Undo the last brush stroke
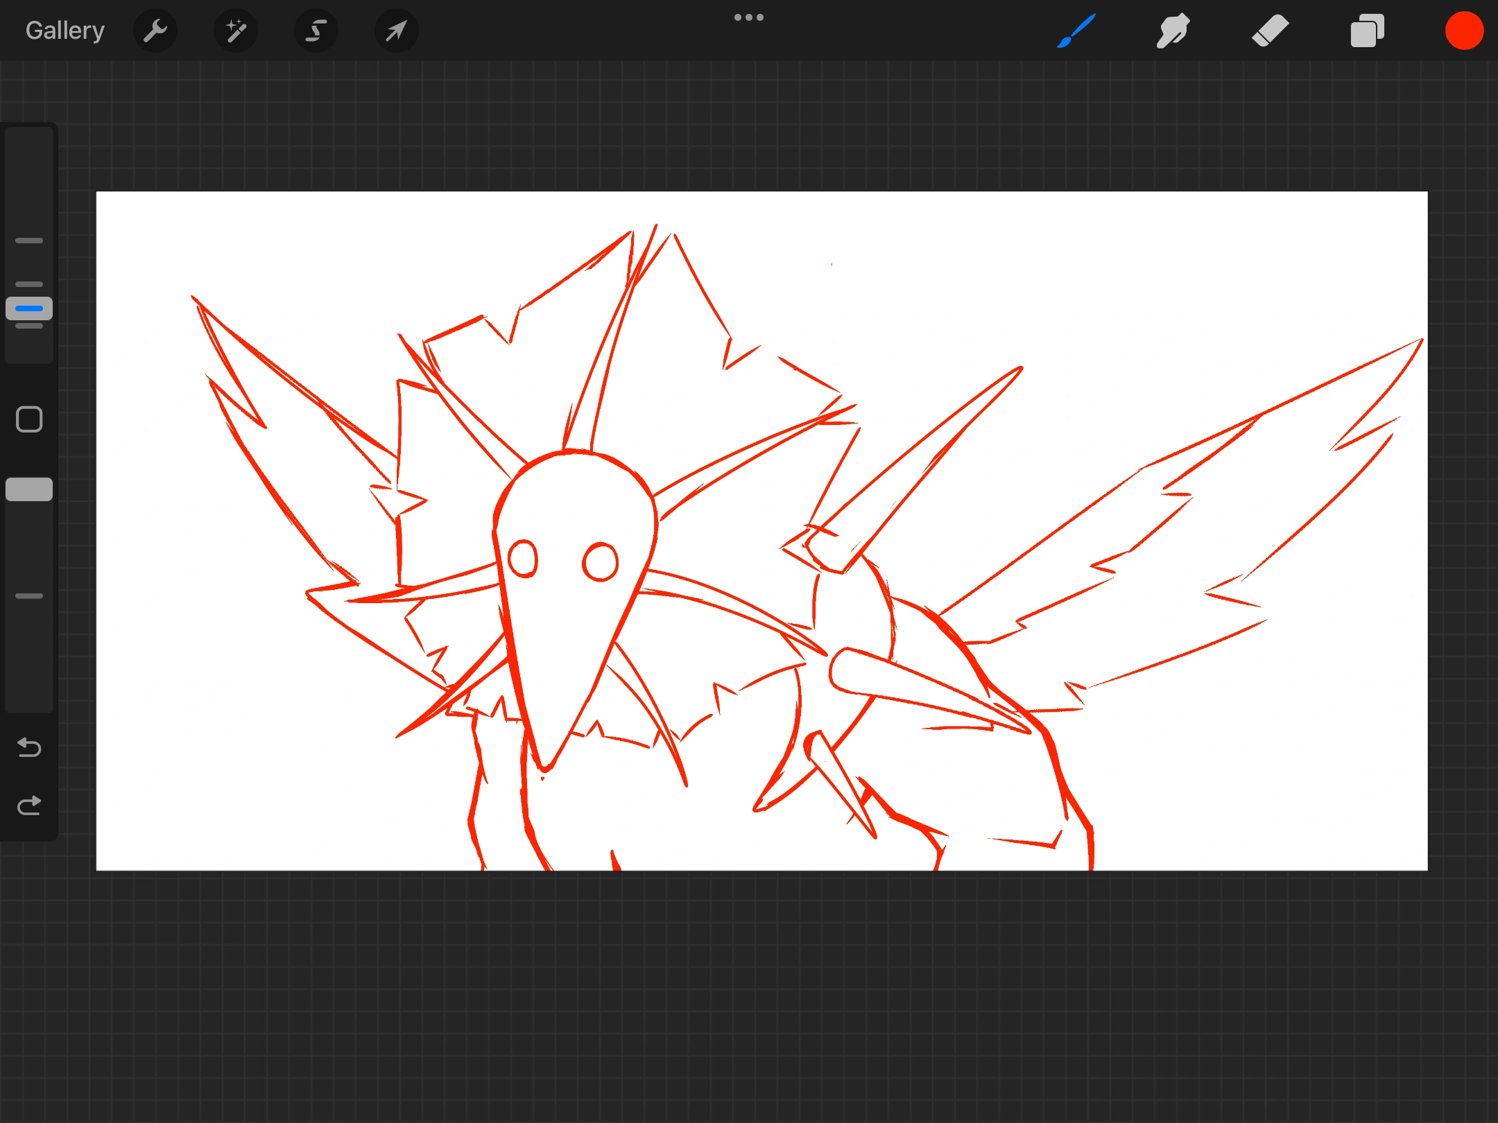Image resolution: width=1498 pixels, height=1123 pixels. (x=28, y=748)
